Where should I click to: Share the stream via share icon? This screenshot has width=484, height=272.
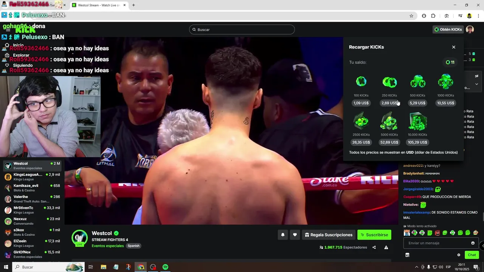(x=374, y=247)
